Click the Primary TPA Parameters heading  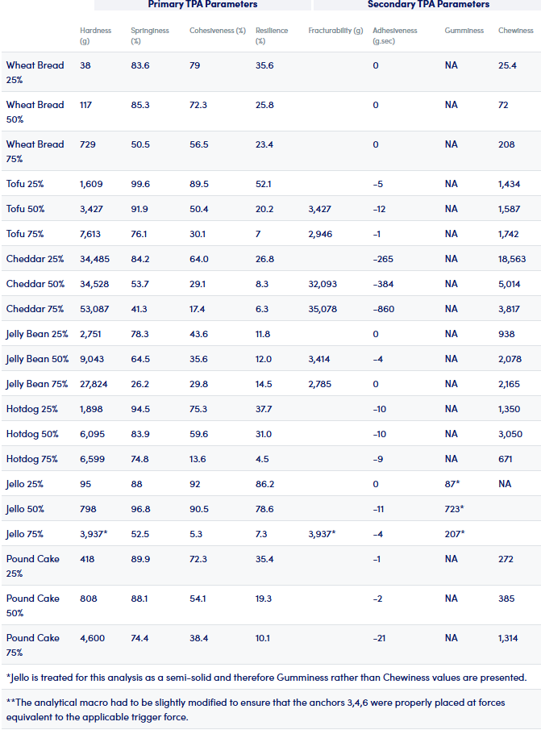(x=202, y=4)
